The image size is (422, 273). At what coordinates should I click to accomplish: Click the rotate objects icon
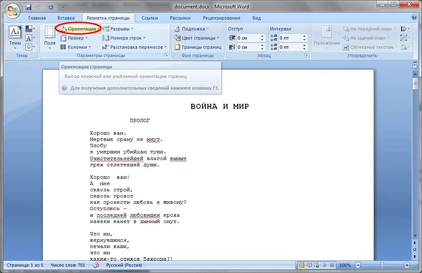[405, 47]
